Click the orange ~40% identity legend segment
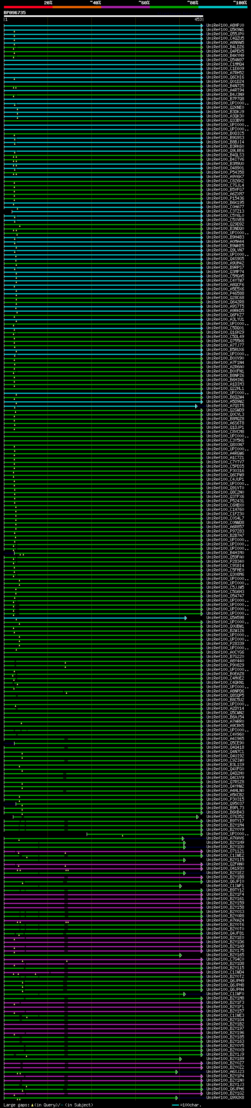 coord(77,7)
